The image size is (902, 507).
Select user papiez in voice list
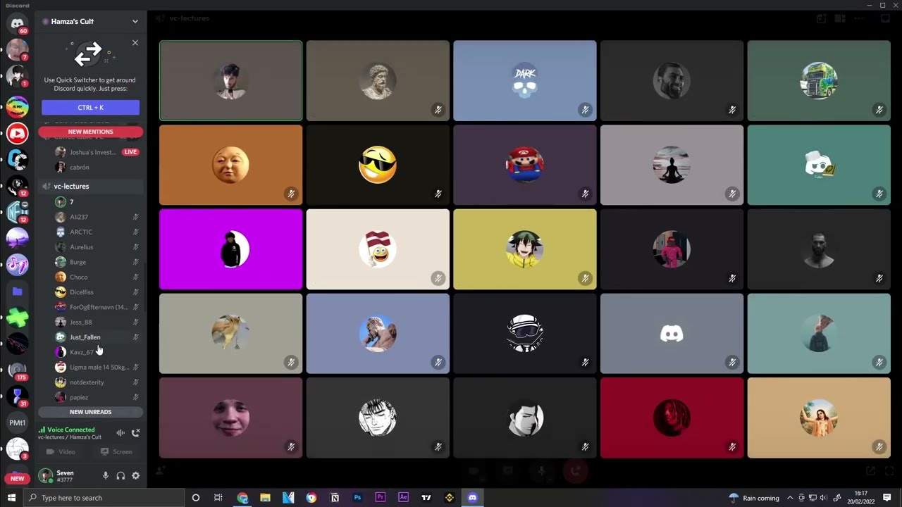96,397
